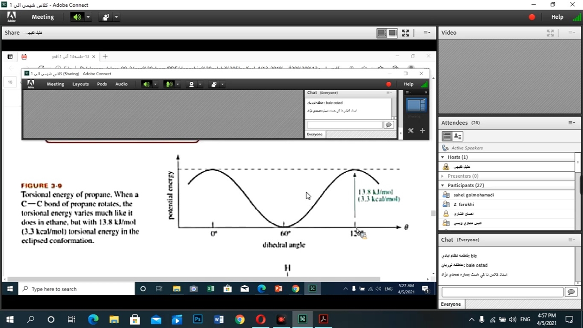The height and width of the screenshot is (328, 583).
Task: Collapse the Hosts (1) group
Action: click(443, 157)
